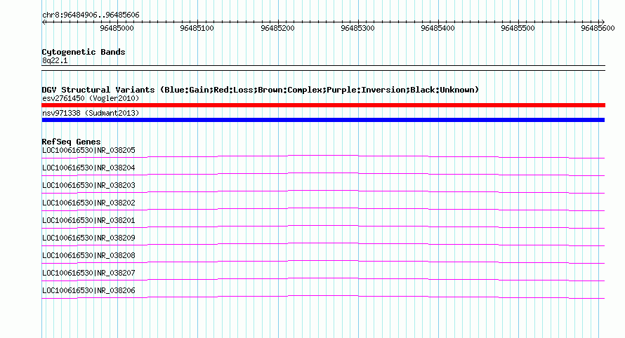Click ruler position 96485300
Viewport: 625px width, 338px height.
[357, 28]
